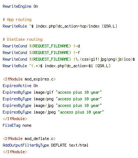The width and height of the screenshot is (138, 158).
Task: Click the RewriteEngine directive text
Action: coord(17,6)
